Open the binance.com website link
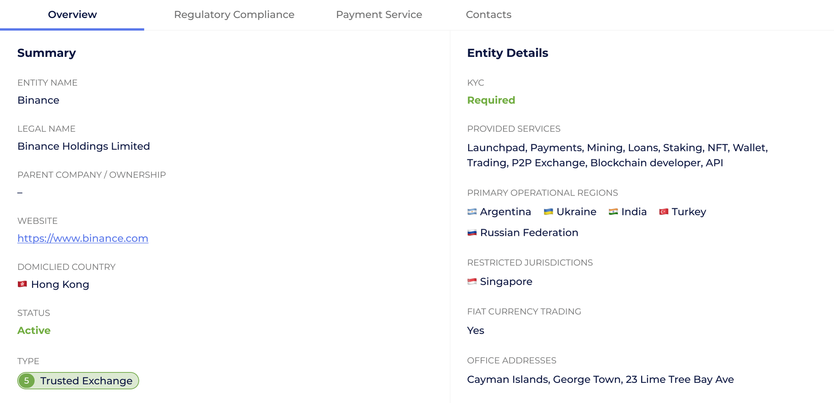This screenshot has height=403, width=834. pyautogui.click(x=83, y=238)
